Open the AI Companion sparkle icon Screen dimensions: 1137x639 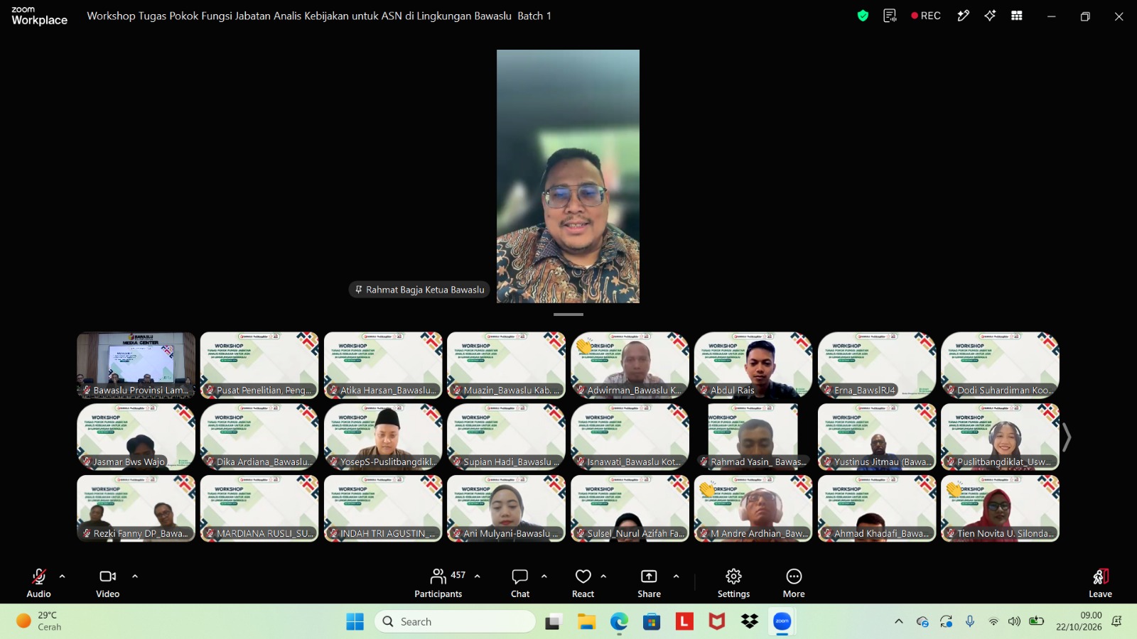pyautogui.click(x=990, y=16)
